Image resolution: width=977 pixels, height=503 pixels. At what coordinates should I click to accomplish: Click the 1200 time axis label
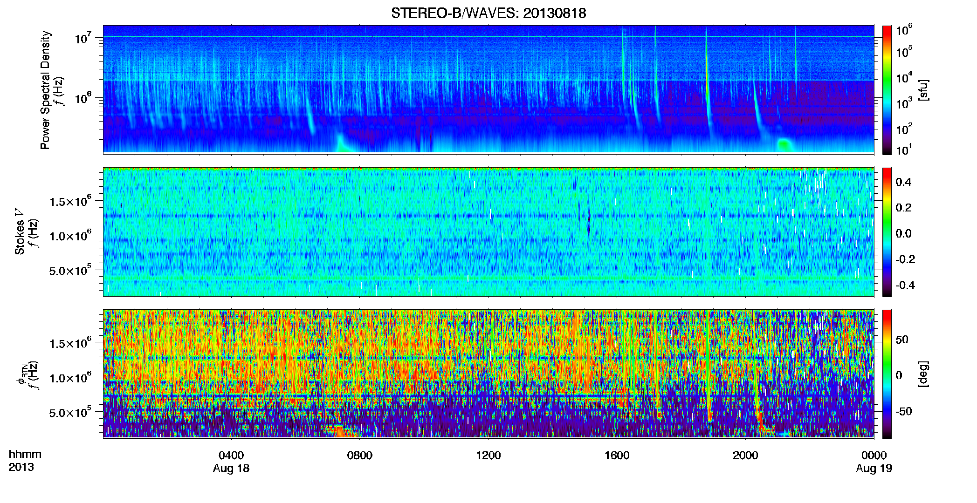(x=488, y=455)
